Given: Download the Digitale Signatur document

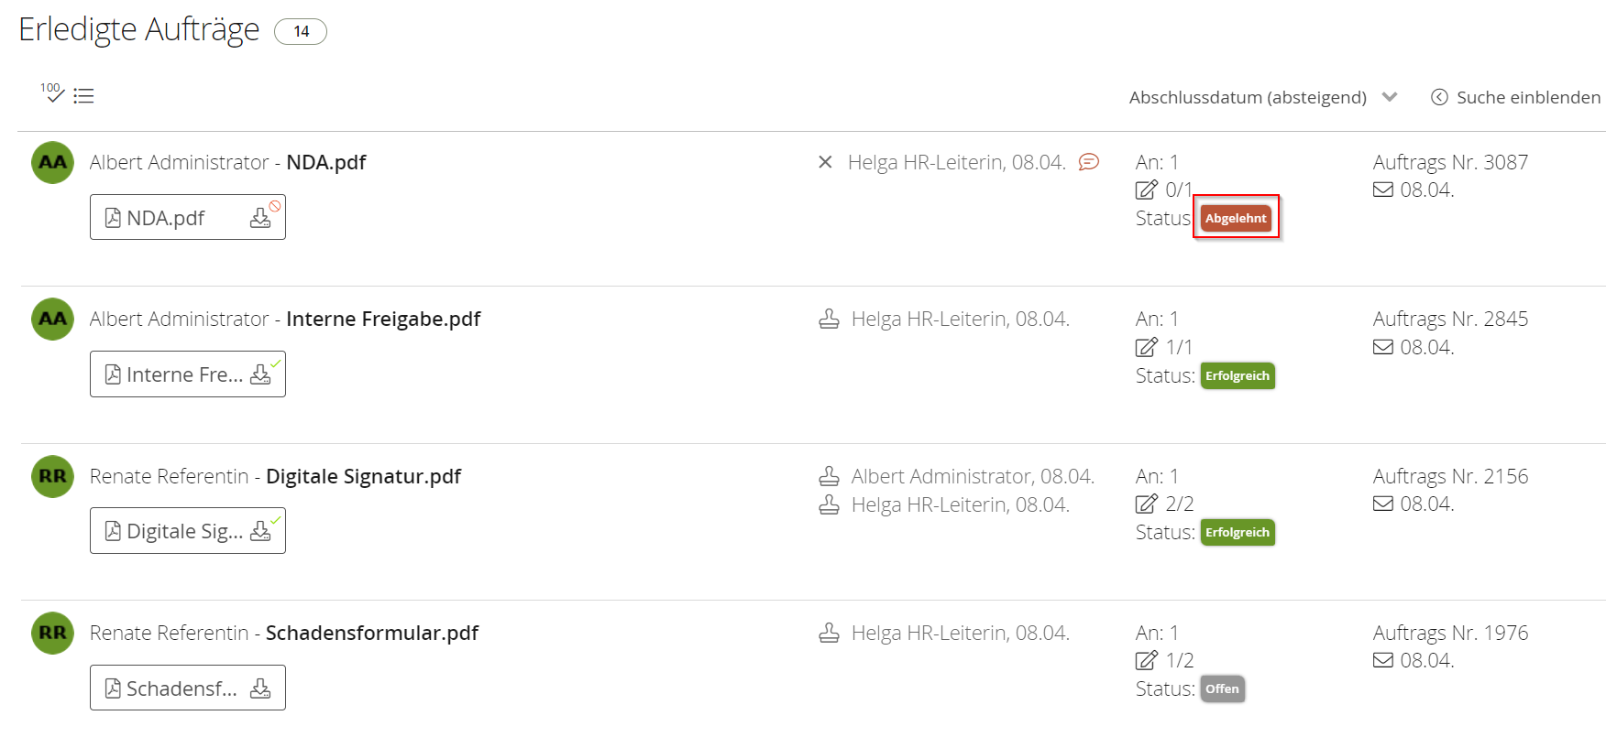Looking at the screenshot, I should tap(261, 531).
